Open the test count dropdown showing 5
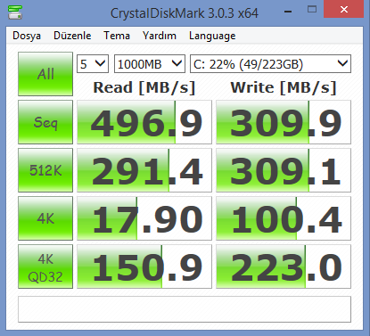The width and height of the screenshot is (370, 336). (93, 64)
